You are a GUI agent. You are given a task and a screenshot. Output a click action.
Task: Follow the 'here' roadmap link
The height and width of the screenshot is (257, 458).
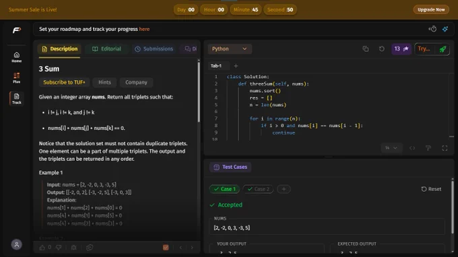point(144,29)
